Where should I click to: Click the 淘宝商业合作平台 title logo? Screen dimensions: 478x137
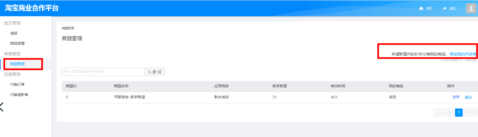pos(32,8)
